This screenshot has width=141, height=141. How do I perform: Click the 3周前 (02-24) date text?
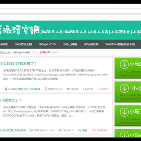pyautogui.click(x=55, y=89)
